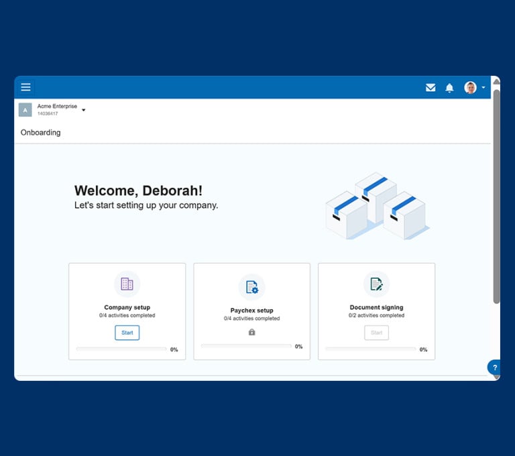
Task: Click the Welcome, Deborah! heading
Action: (138, 190)
